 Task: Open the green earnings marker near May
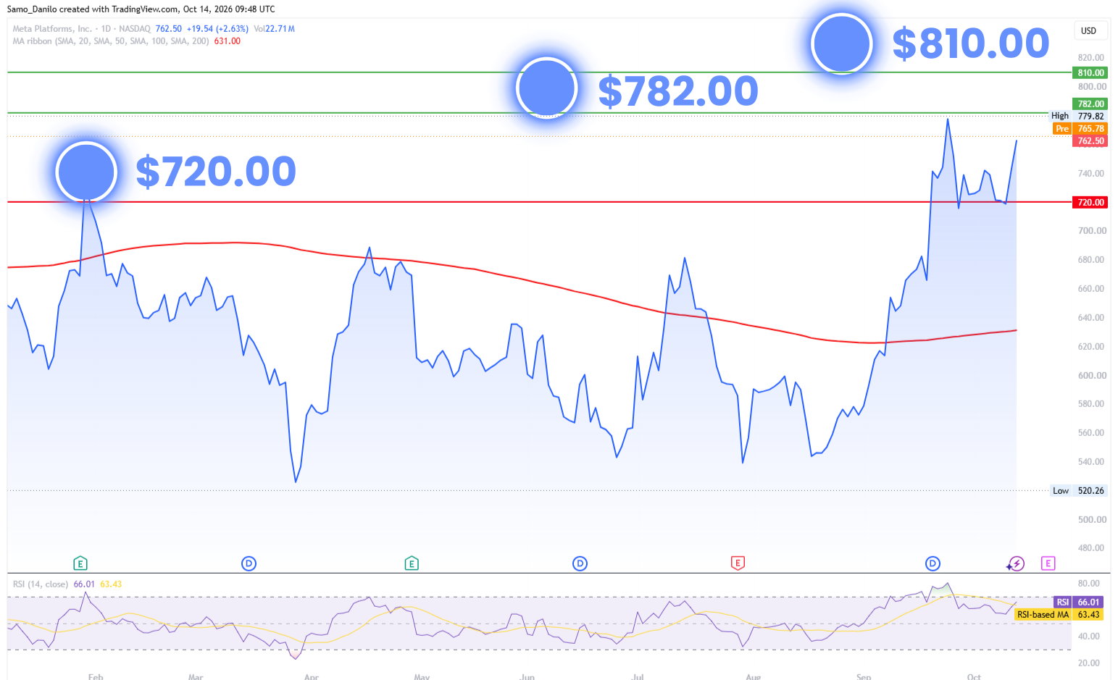(412, 563)
